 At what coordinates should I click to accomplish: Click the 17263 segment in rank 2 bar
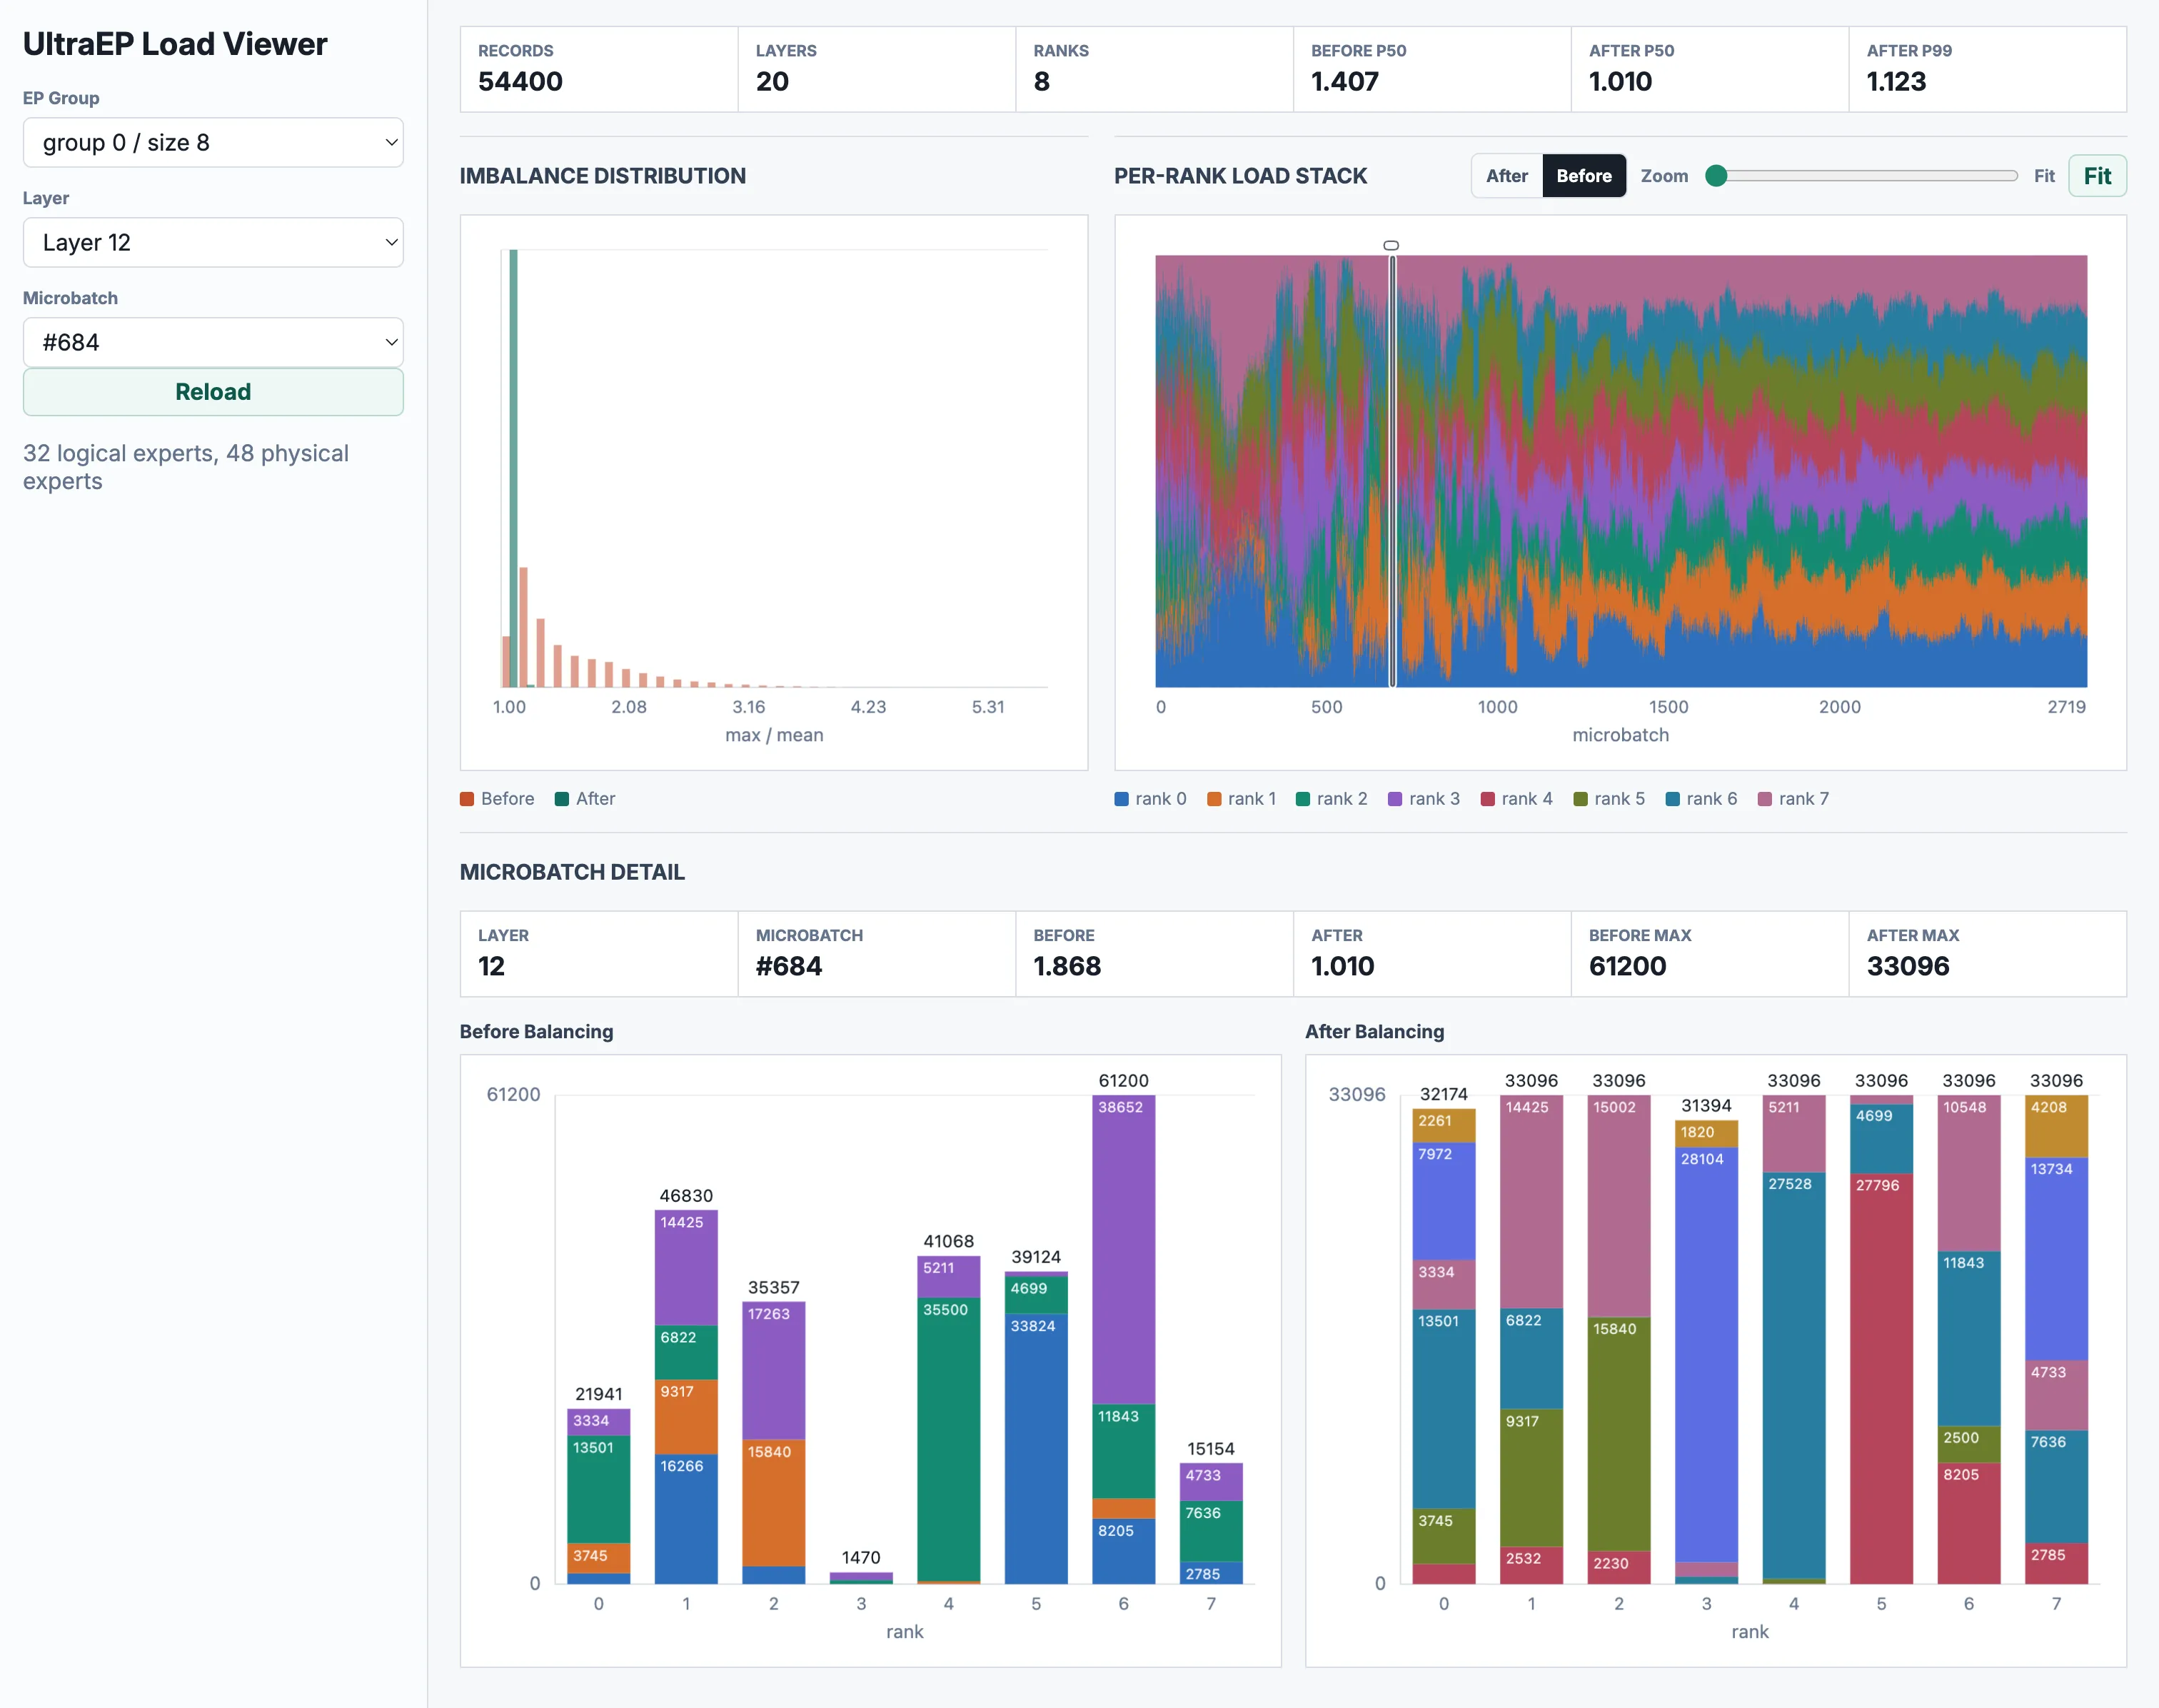click(774, 1371)
